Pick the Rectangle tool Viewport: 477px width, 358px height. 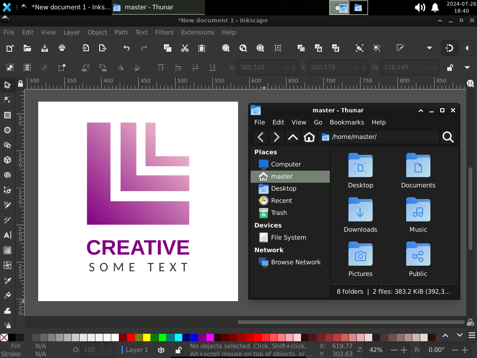tap(7, 115)
